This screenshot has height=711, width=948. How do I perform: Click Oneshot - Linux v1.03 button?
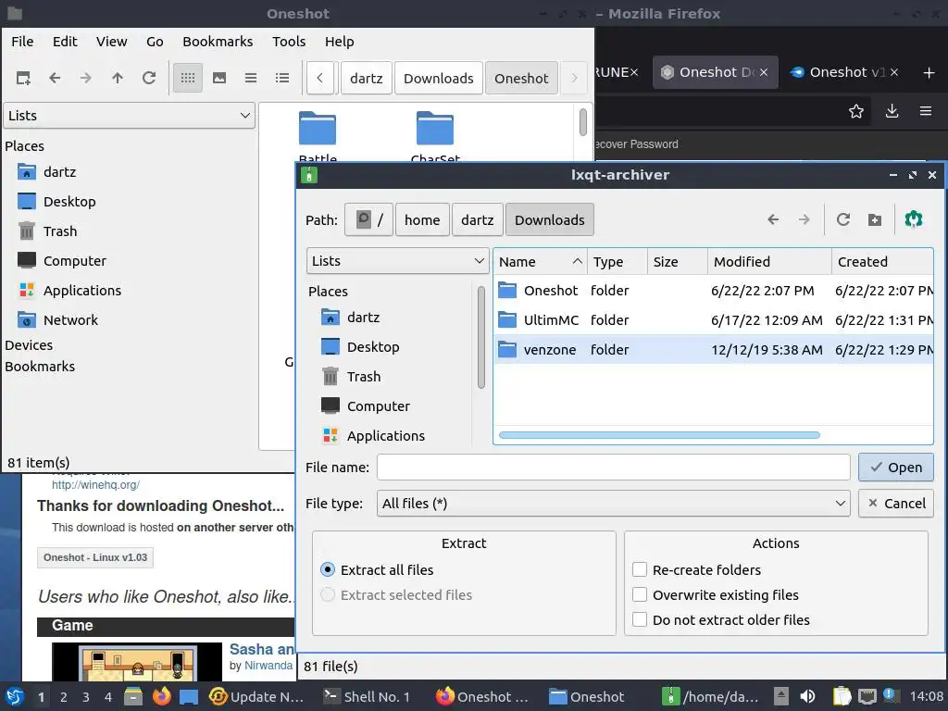point(95,557)
